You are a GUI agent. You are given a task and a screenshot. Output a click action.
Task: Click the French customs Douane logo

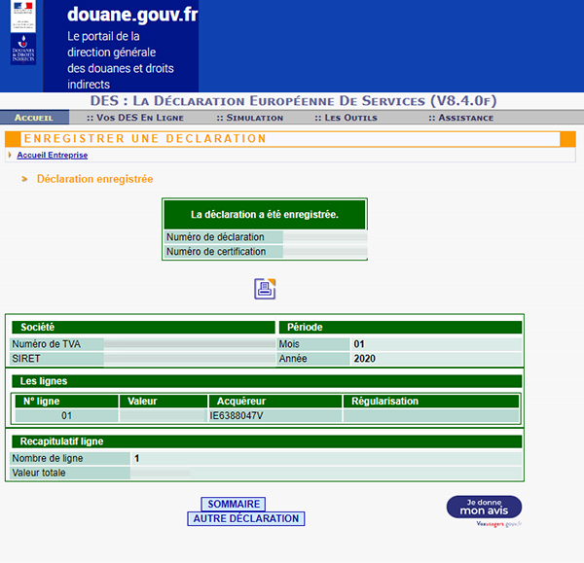click(23, 34)
